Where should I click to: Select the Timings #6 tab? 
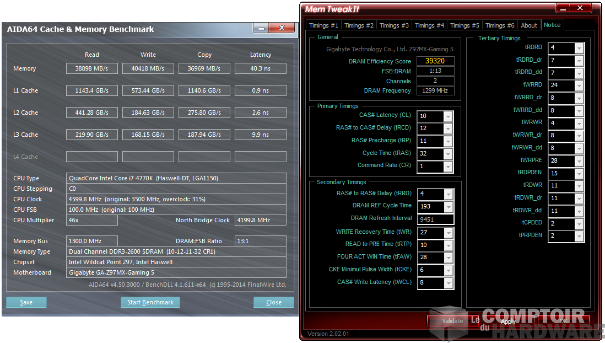pos(499,25)
